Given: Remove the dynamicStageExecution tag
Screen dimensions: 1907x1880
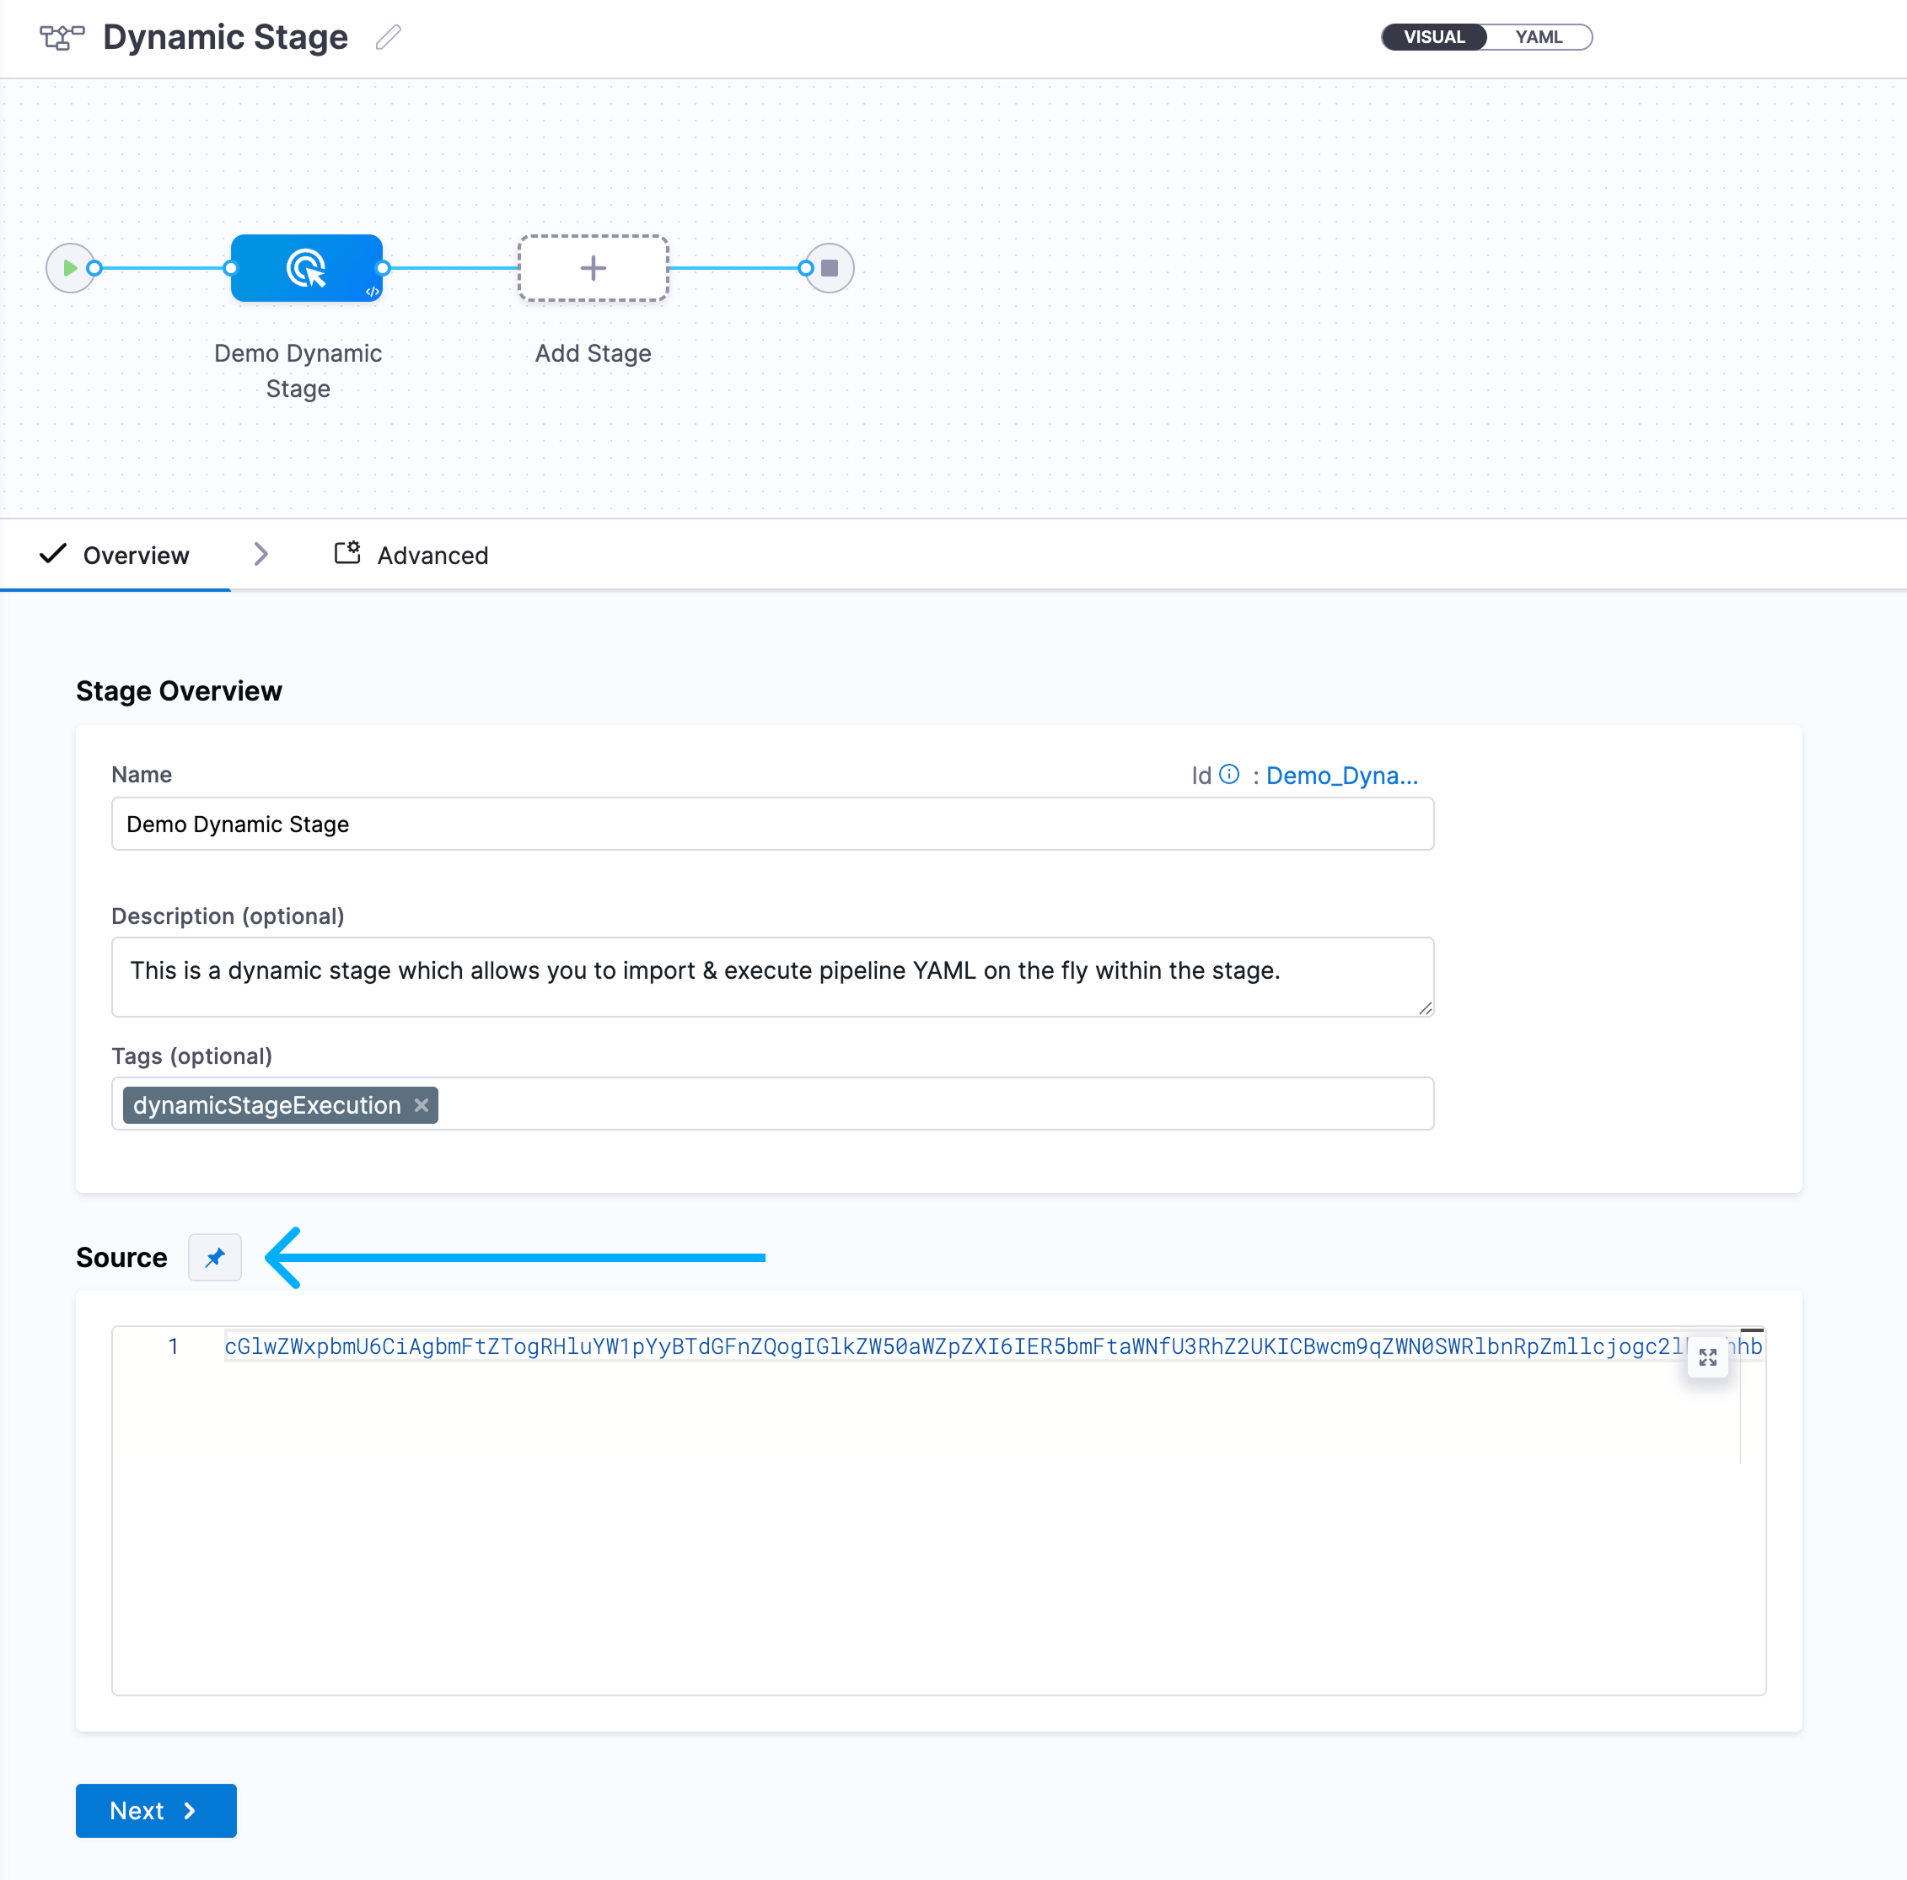Looking at the screenshot, I should coord(422,1105).
